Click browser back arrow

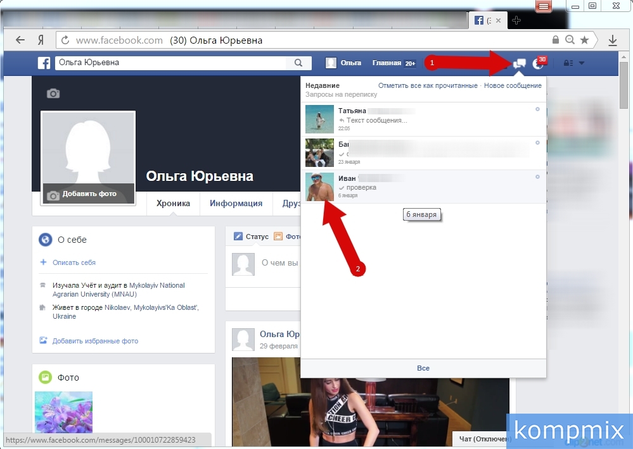click(20, 40)
